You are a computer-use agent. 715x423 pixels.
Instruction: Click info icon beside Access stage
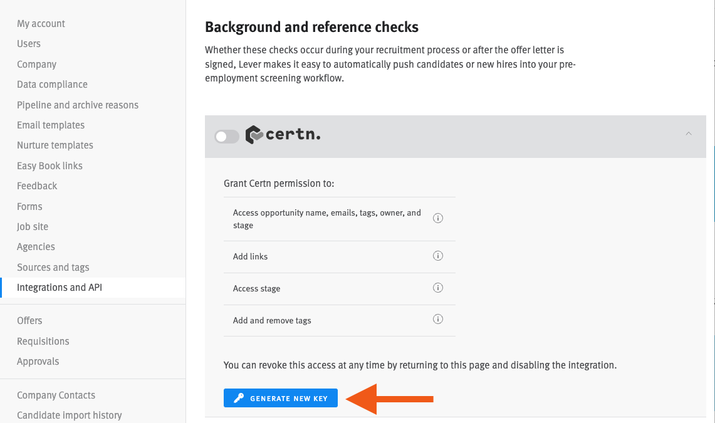(x=438, y=288)
